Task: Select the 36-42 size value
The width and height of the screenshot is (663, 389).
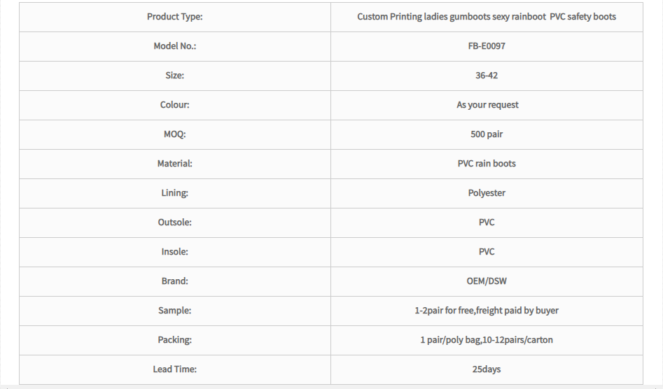Action: (487, 76)
